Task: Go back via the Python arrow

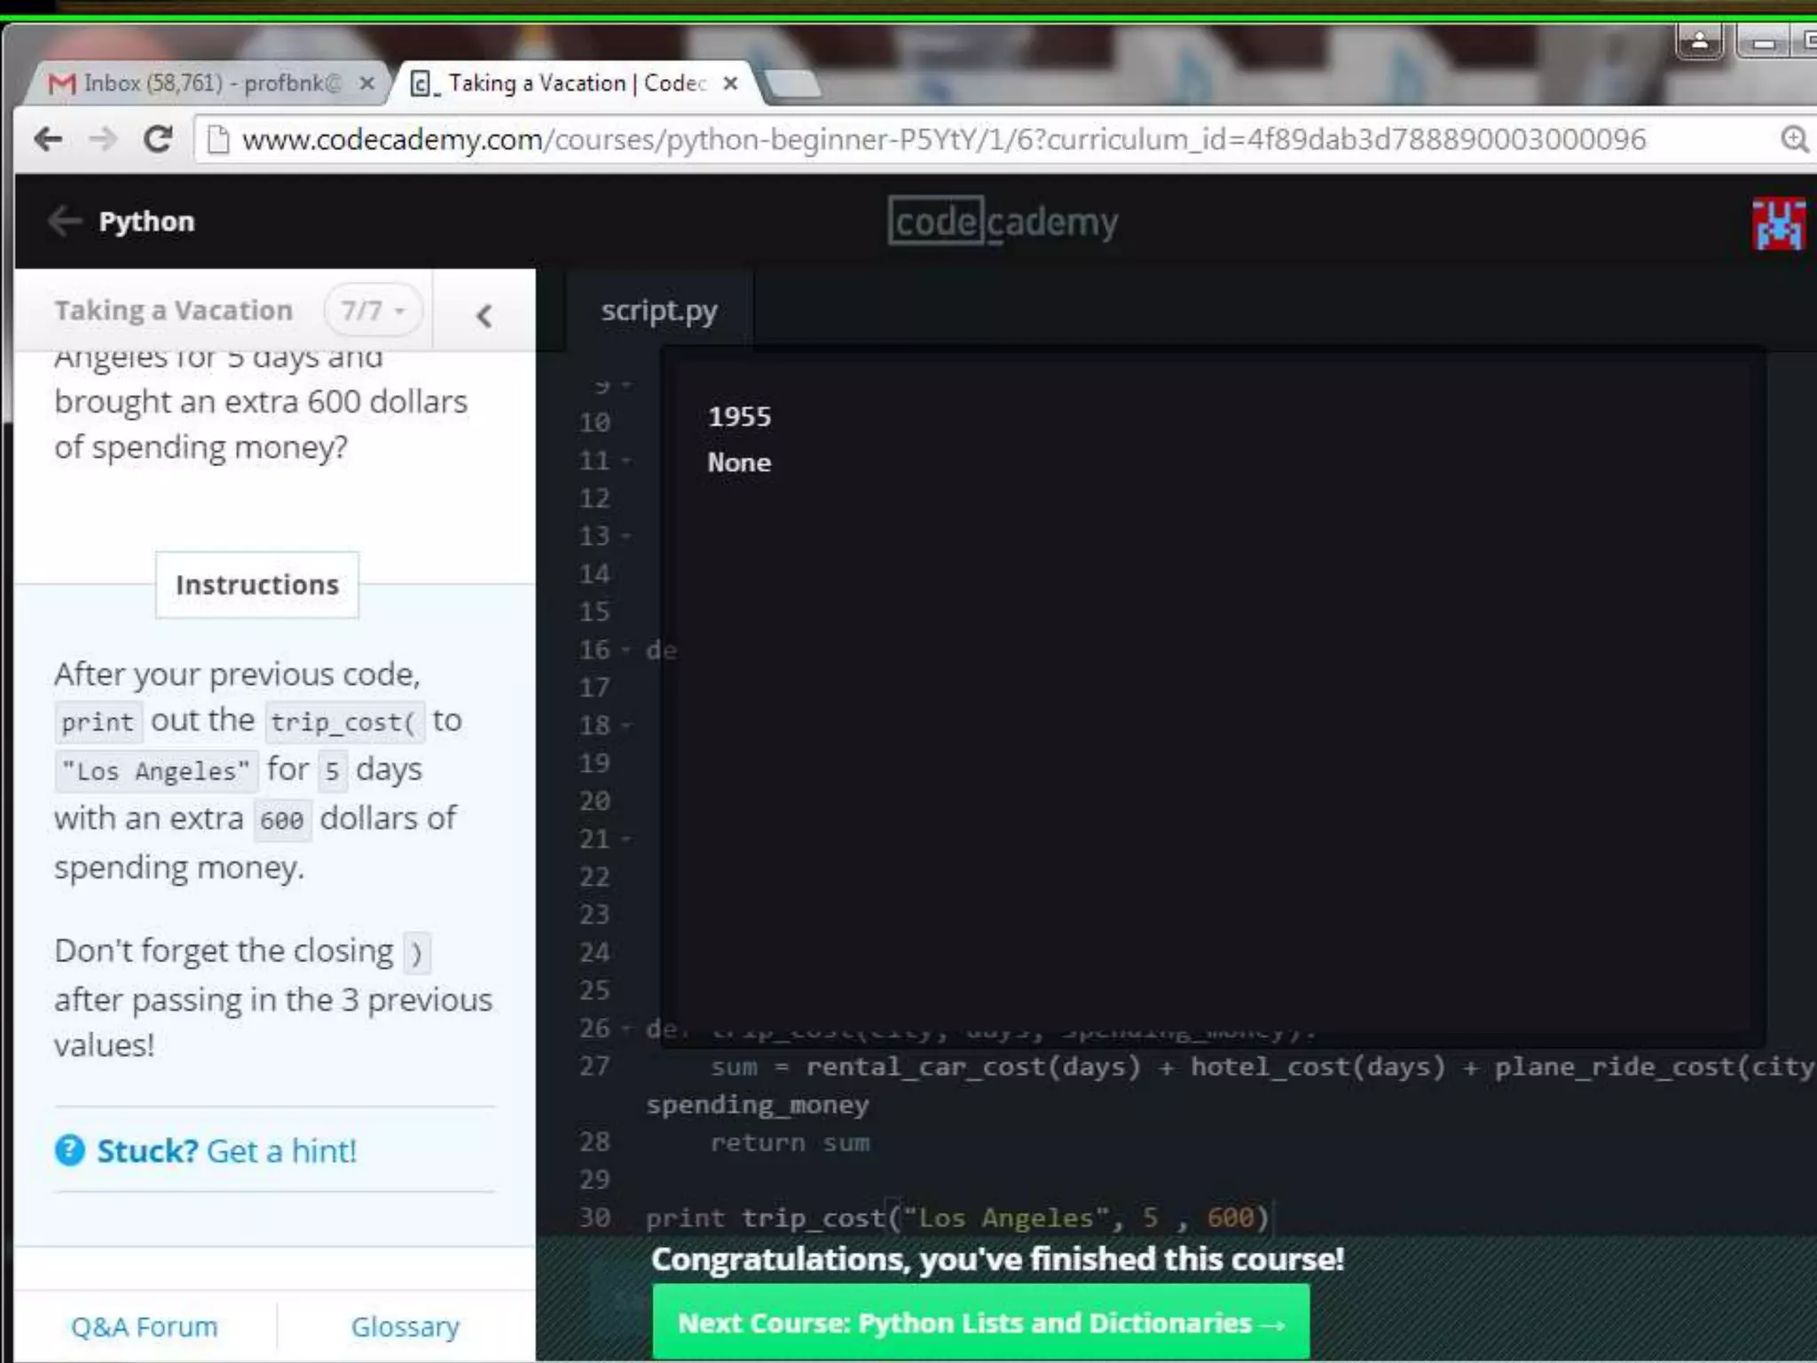Action: (64, 221)
